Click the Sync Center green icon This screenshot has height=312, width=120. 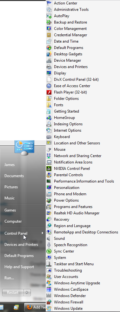pos(49,251)
